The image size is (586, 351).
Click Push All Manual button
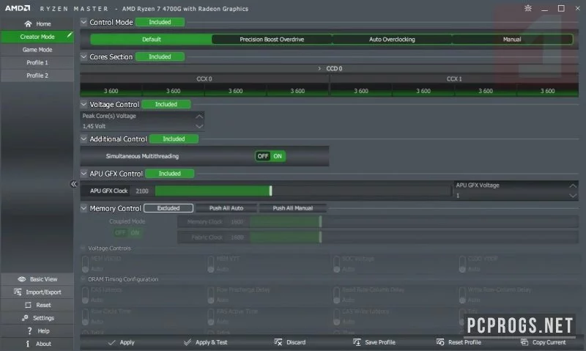[x=292, y=208]
